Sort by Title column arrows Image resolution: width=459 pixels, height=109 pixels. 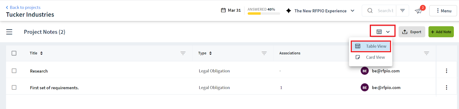(41, 53)
